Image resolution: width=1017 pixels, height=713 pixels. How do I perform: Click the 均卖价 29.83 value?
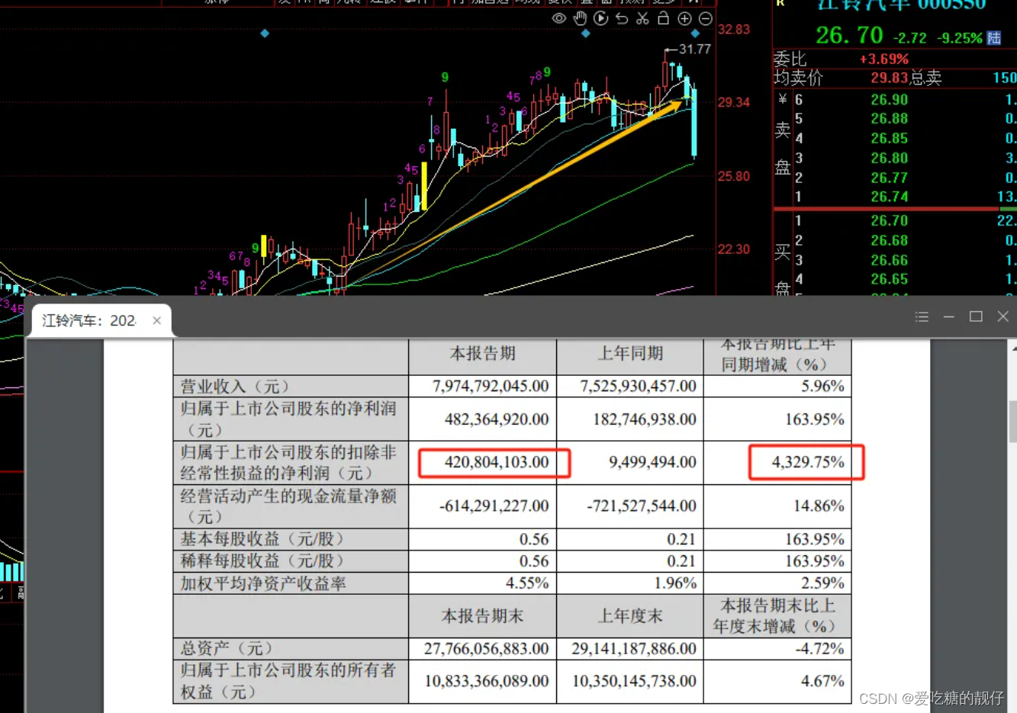(890, 78)
